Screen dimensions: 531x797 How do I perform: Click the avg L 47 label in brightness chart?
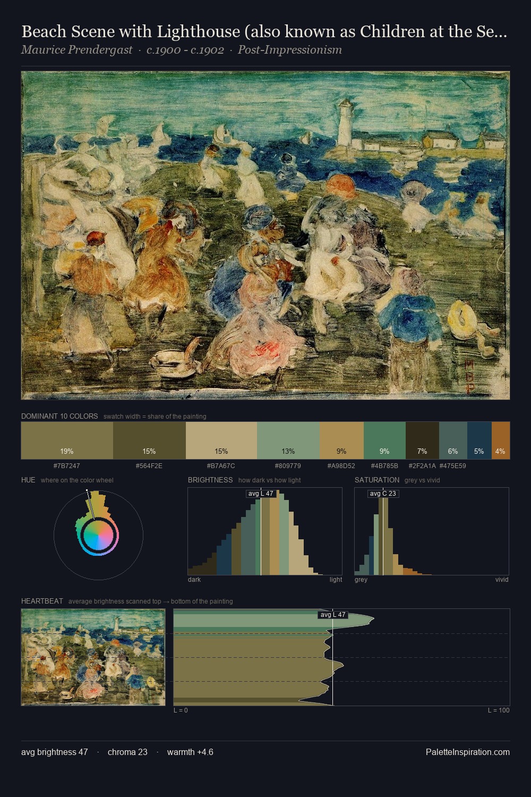[261, 494]
